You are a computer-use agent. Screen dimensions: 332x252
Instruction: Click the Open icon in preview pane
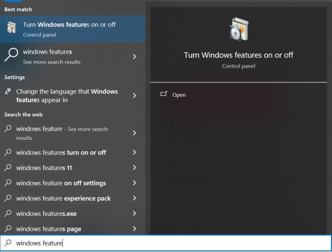pos(164,94)
